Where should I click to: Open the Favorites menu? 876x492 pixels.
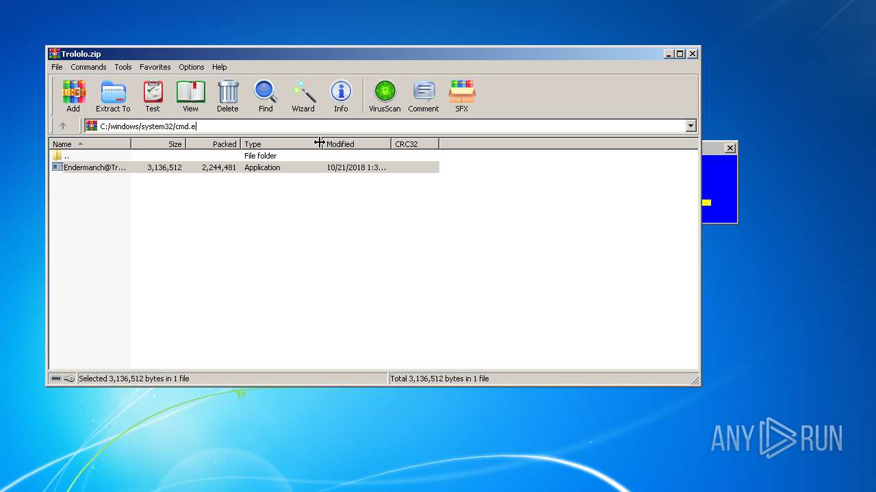click(155, 67)
